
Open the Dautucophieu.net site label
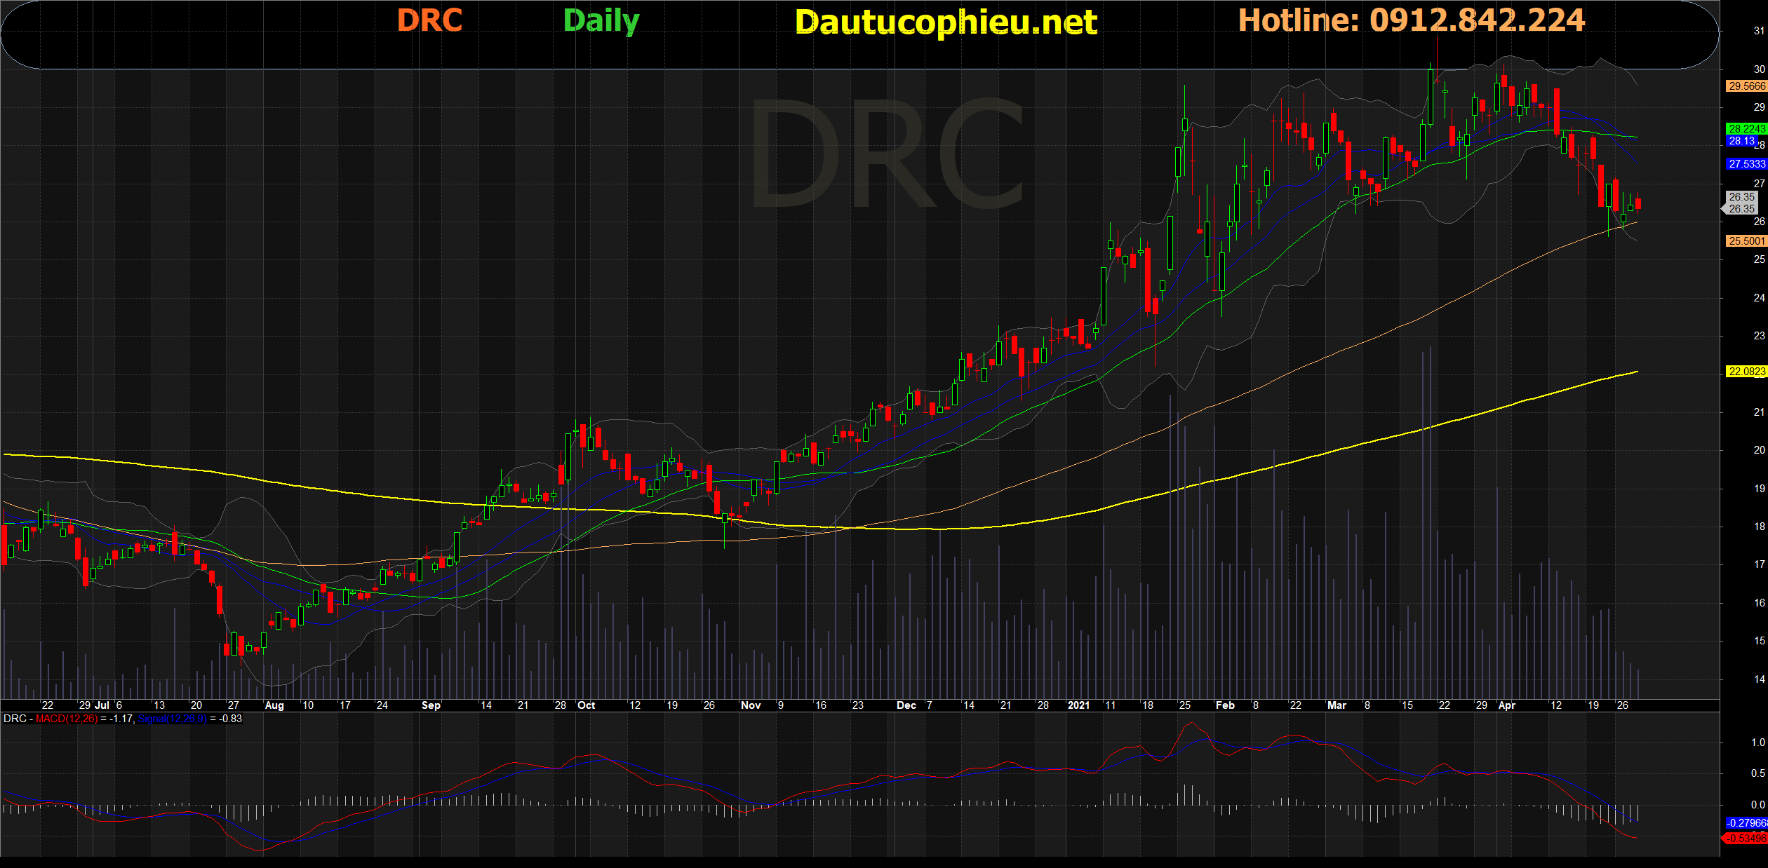pos(946,22)
